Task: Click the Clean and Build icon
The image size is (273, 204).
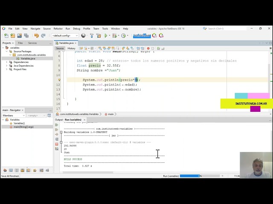Action: click(x=99, y=36)
